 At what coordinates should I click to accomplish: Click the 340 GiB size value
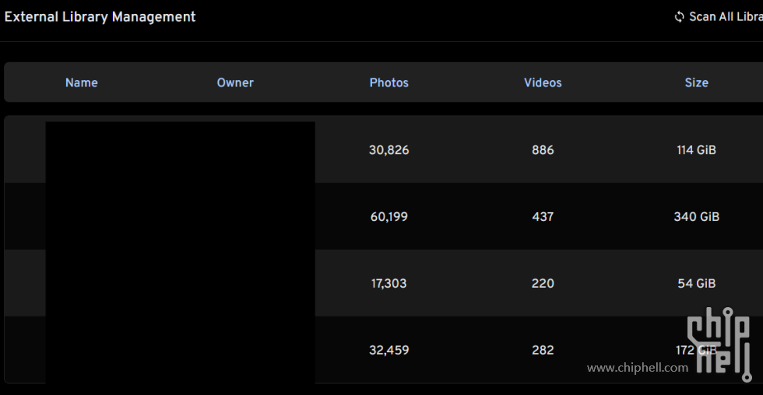(x=696, y=217)
